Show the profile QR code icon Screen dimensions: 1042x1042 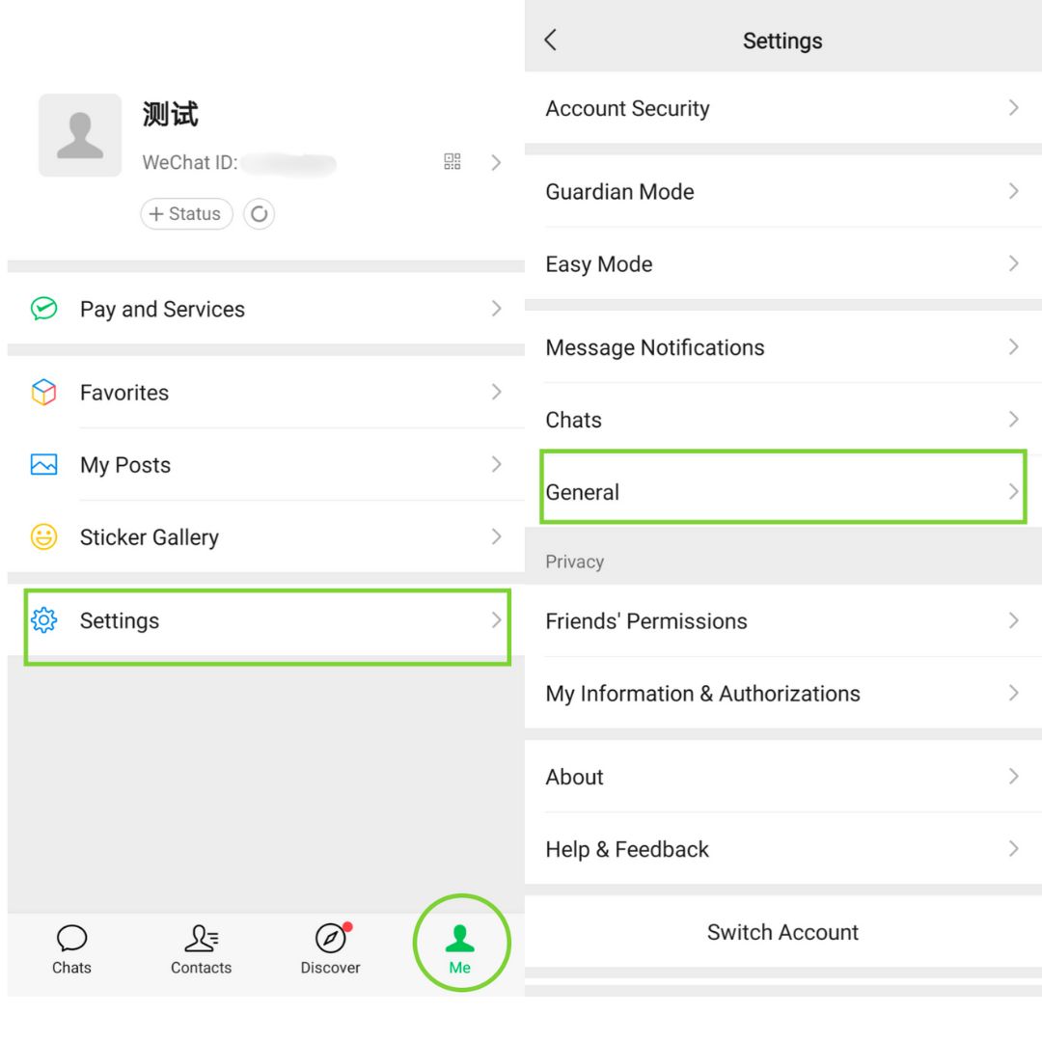(x=452, y=161)
